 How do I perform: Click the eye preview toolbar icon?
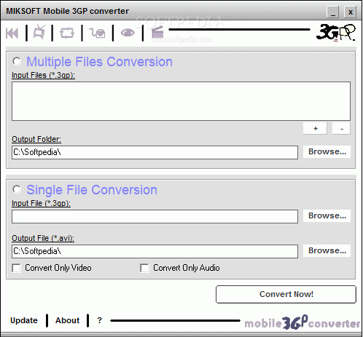click(128, 33)
